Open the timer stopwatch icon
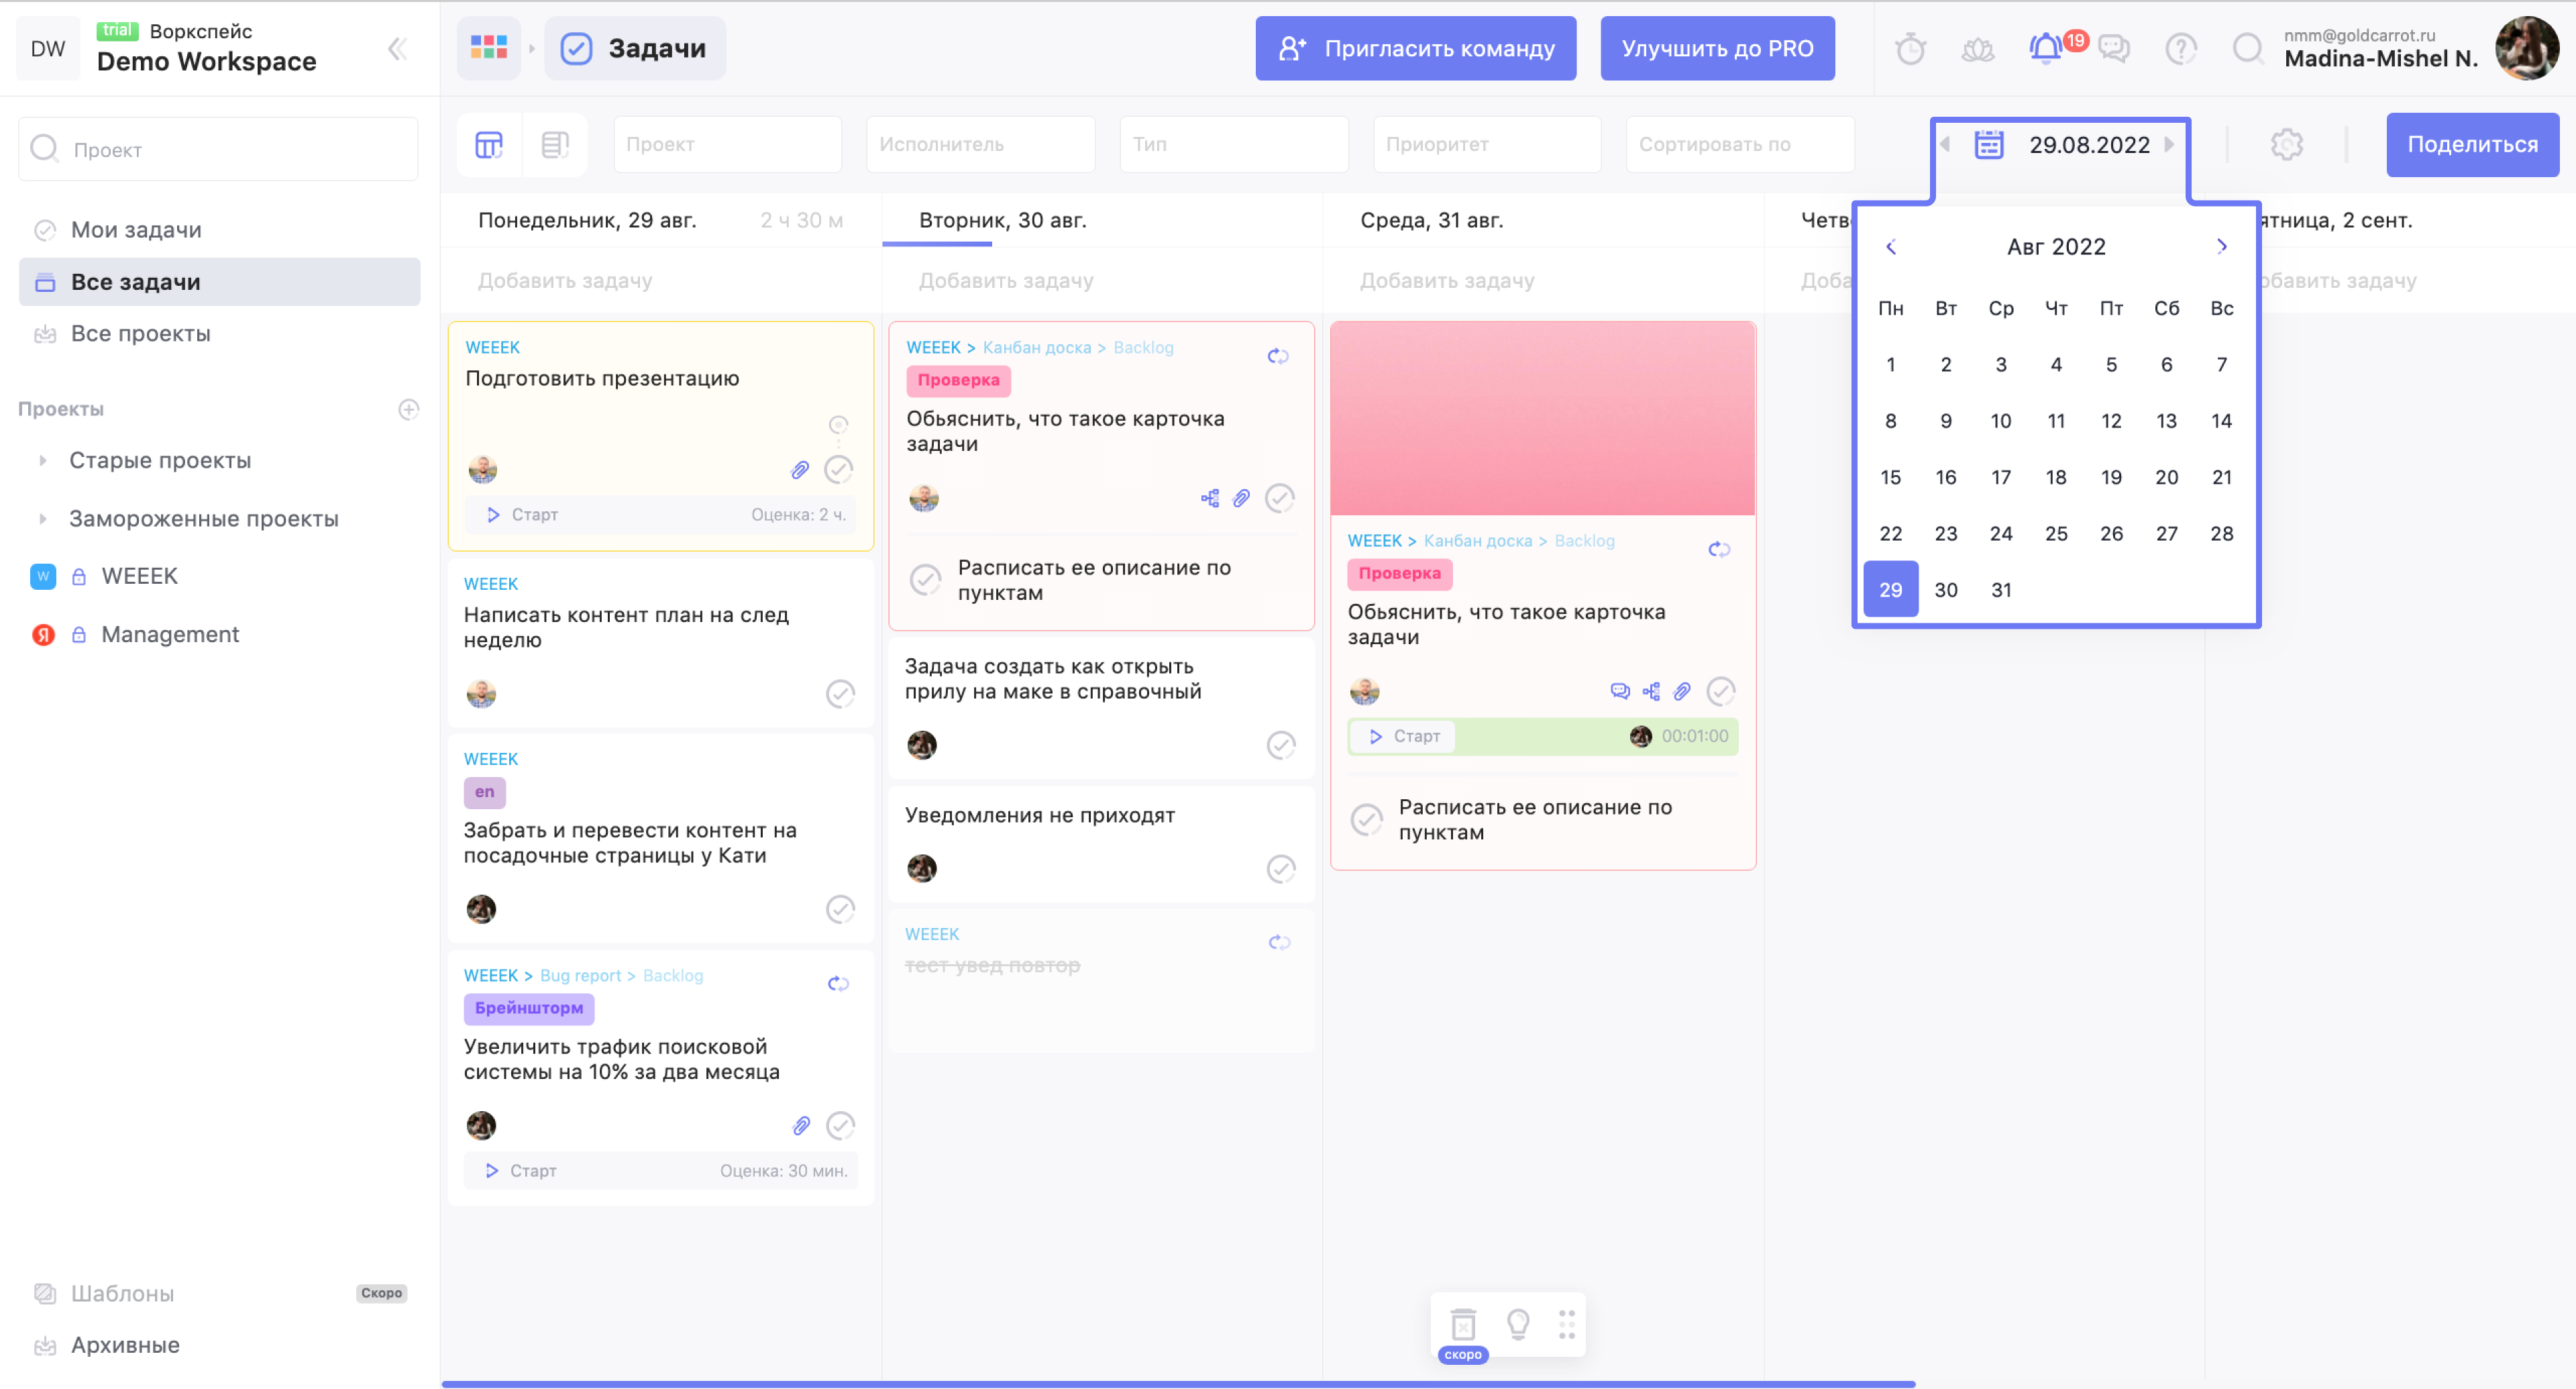The height and width of the screenshot is (1389, 2576). 1910,48
